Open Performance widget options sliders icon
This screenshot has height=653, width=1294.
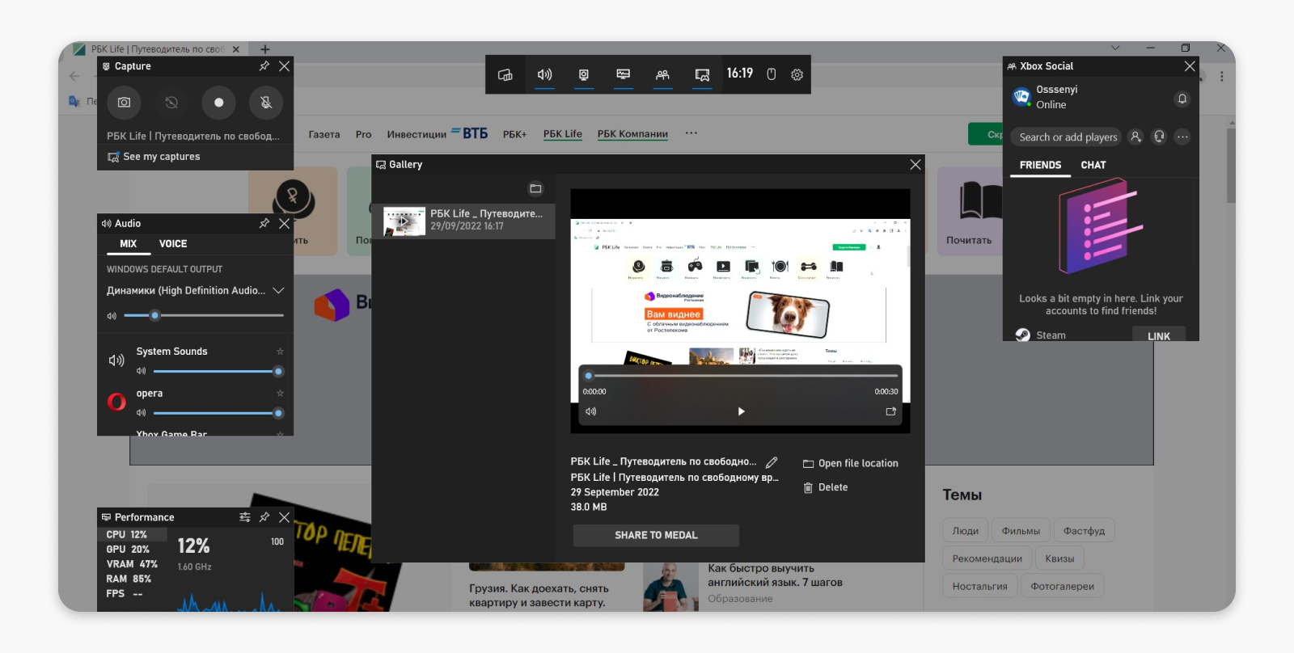pyautogui.click(x=245, y=517)
